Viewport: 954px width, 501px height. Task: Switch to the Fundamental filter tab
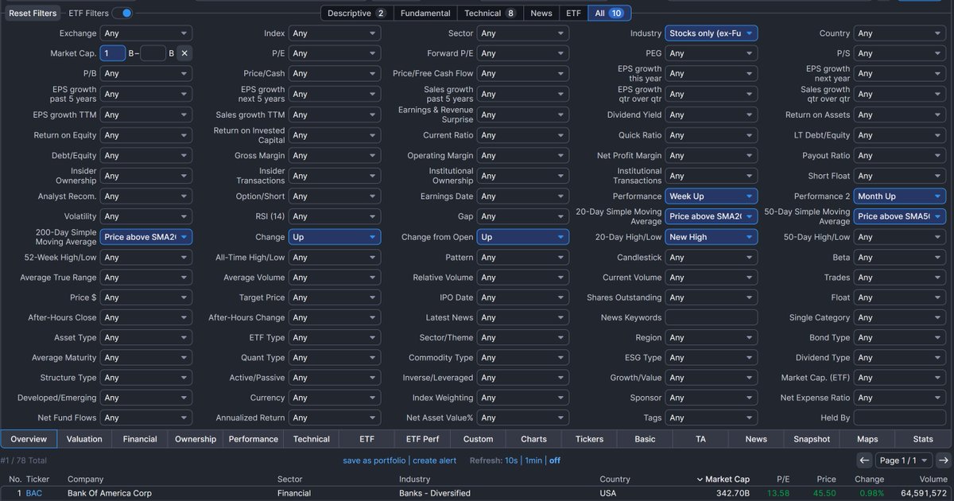425,13
